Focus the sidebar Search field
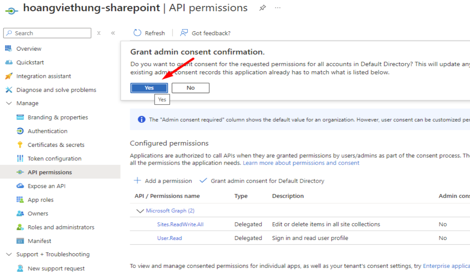This screenshot has height=277, width=470. [47, 33]
